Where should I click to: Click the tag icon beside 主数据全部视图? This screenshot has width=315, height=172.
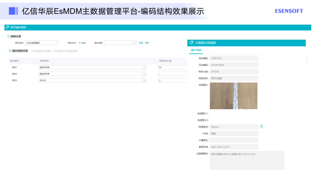191,43
